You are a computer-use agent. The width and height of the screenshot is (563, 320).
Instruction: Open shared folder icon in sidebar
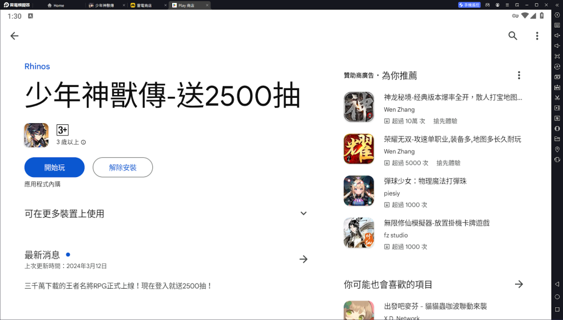point(558,139)
